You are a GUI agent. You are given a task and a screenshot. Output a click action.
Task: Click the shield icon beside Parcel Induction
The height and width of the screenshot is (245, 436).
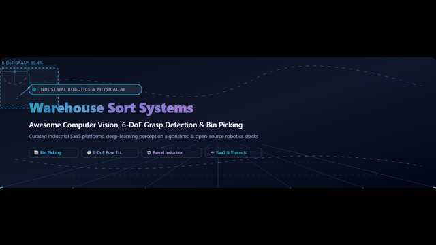click(149, 152)
